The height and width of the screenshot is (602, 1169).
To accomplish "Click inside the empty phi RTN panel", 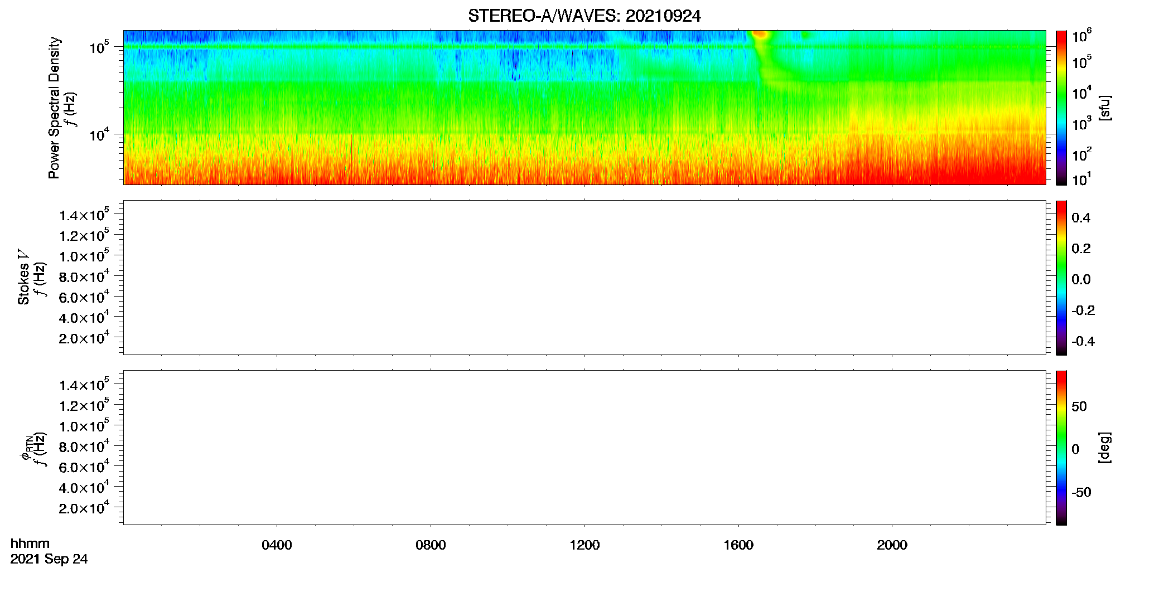I will pyautogui.click(x=584, y=448).
